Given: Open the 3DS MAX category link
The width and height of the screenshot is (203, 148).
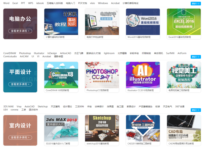Looking at the screenshot, I should pyautogui.click(x=8, y=107).
